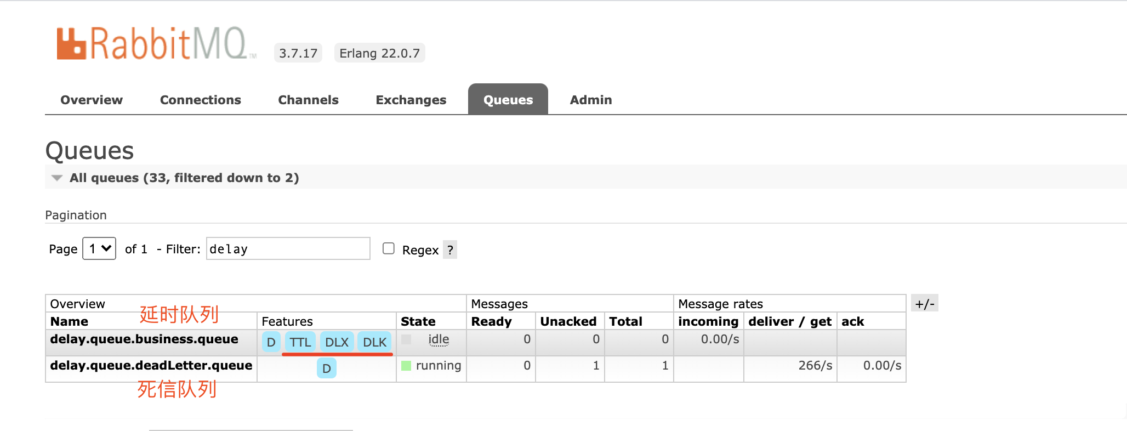Viewport: 1127px width, 431px height.
Task: Click the Regex help question mark
Action: tap(450, 250)
